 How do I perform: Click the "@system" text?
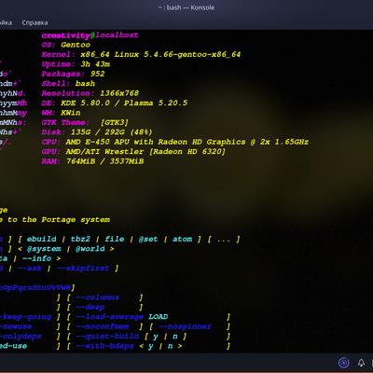click(44, 249)
